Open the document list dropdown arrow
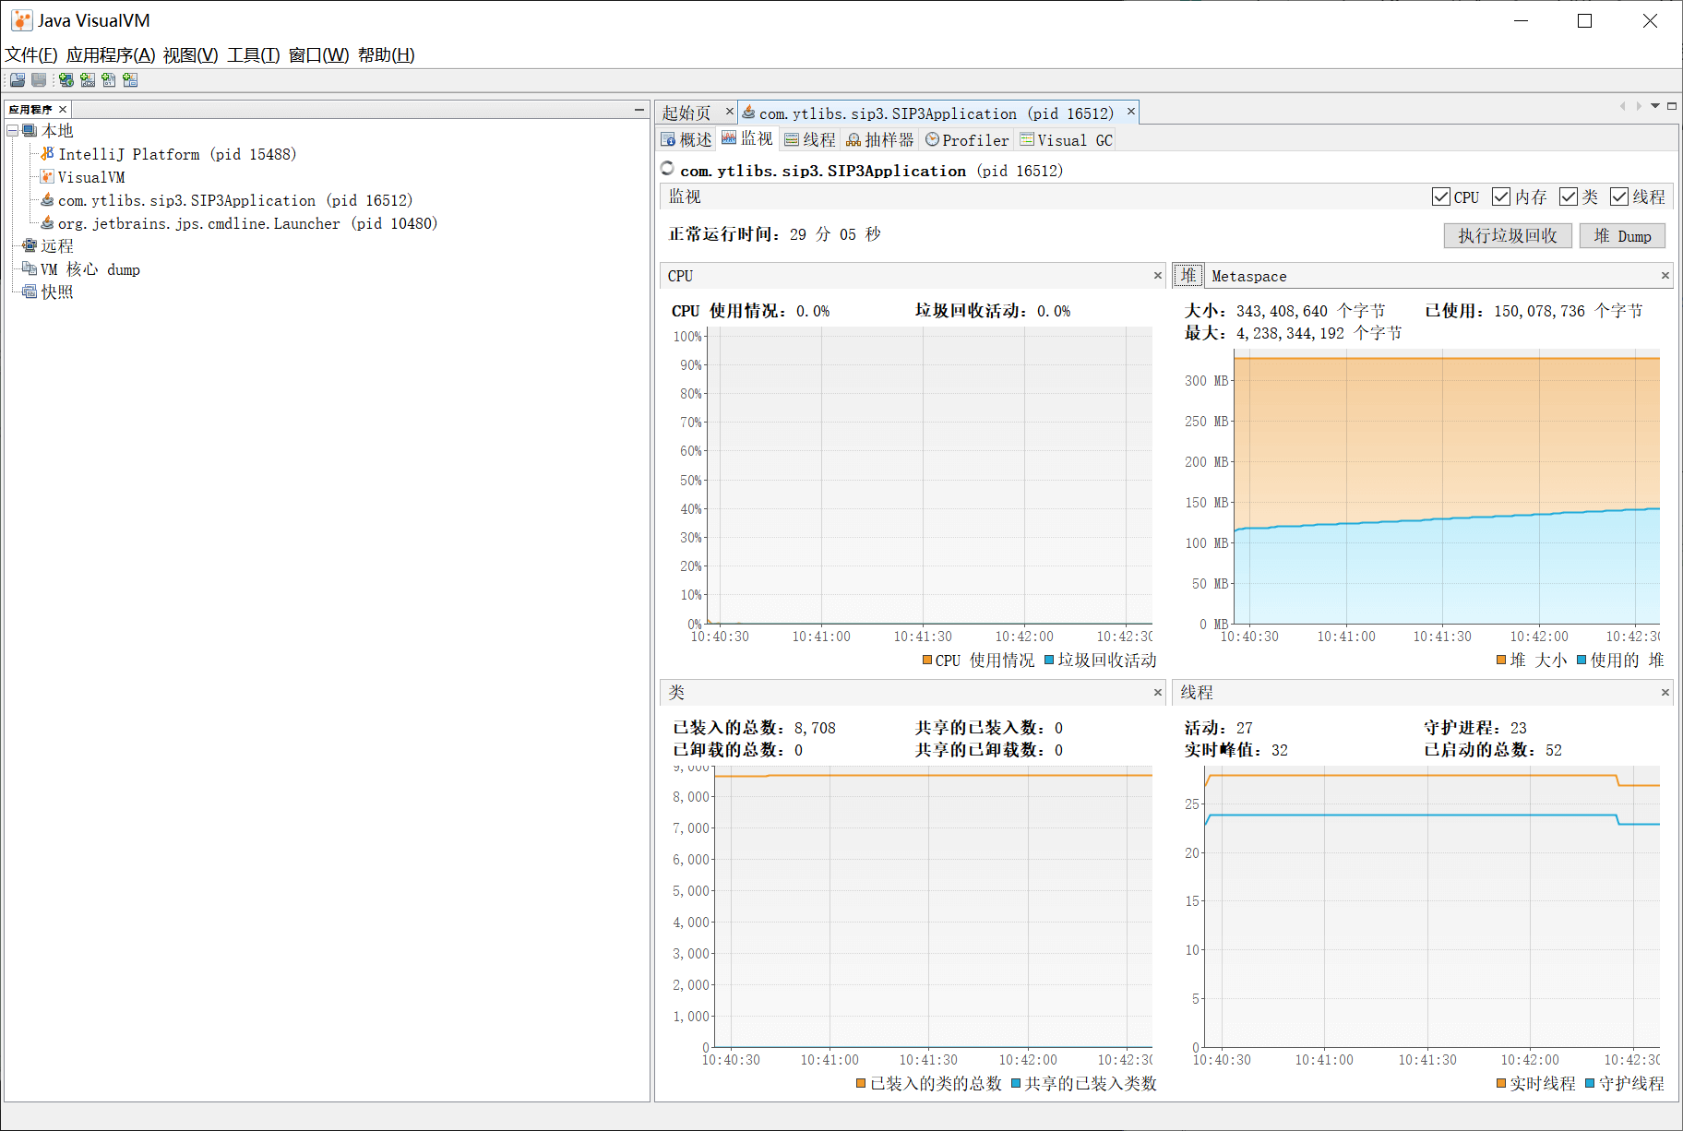 (1655, 106)
